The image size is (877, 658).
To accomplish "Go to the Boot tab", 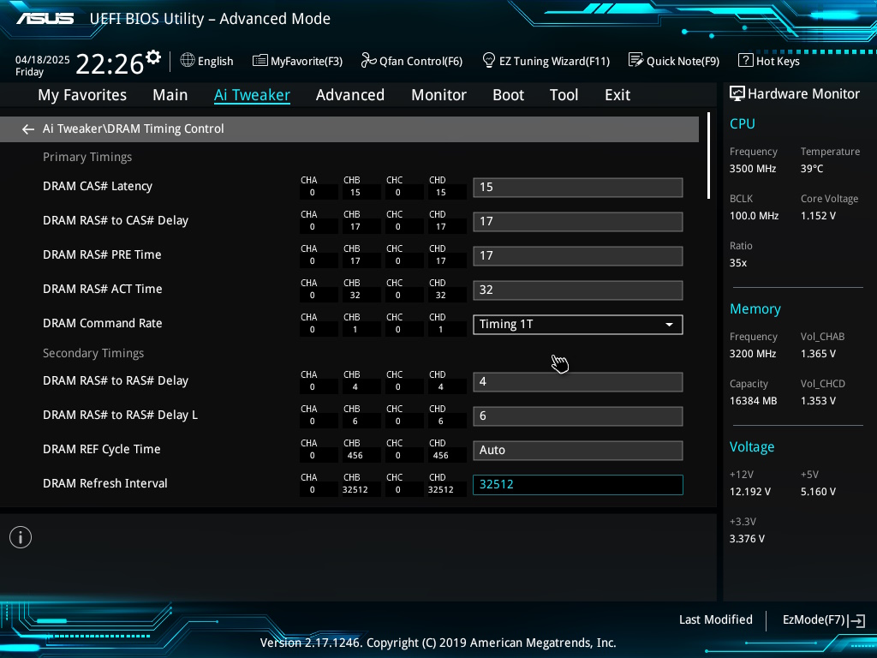I will pos(509,95).
